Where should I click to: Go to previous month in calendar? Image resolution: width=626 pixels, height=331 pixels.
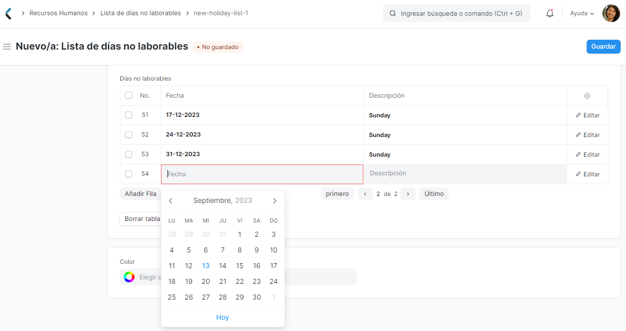pos(170,201)
